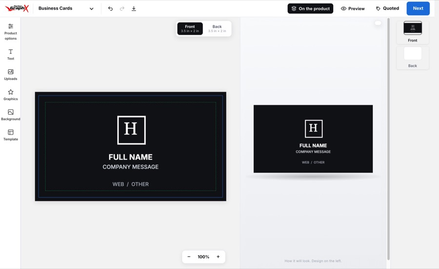Click the redo arrow
The height and width of the screenshot is (269, 439).
click(x=122, y=8)
